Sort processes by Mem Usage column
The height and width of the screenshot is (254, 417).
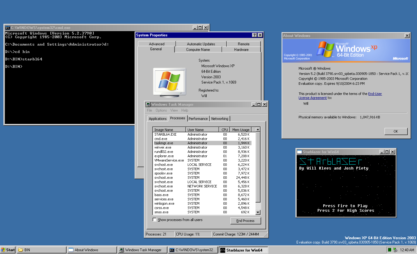[241, 130]
